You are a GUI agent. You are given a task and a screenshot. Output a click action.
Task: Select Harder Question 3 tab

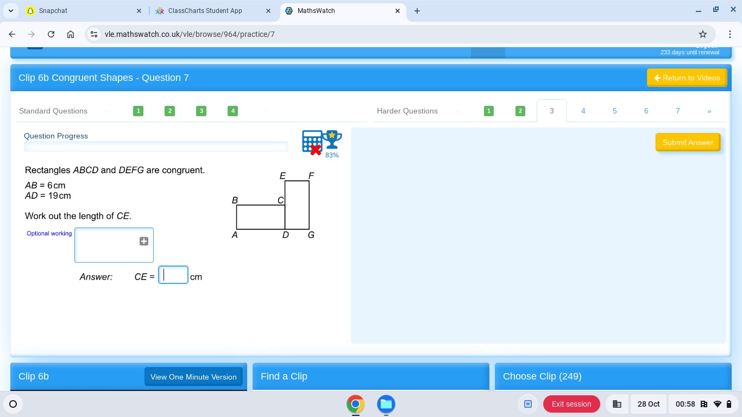click(552, 111)
